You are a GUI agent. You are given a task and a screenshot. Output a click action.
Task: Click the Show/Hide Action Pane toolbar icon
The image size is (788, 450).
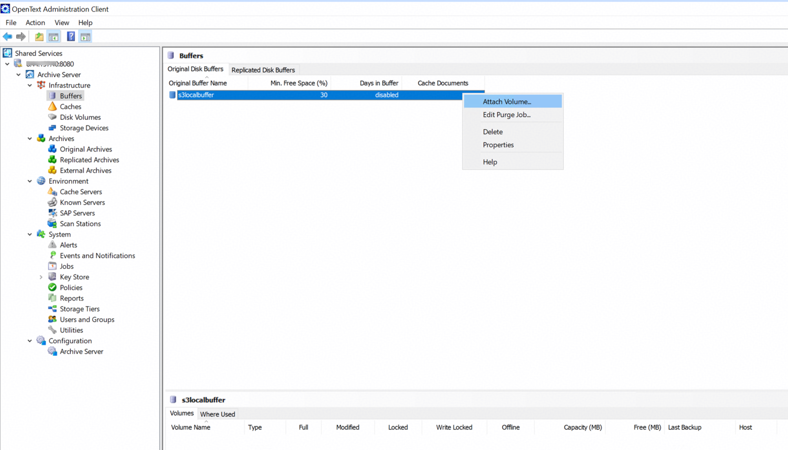(85, 37)
